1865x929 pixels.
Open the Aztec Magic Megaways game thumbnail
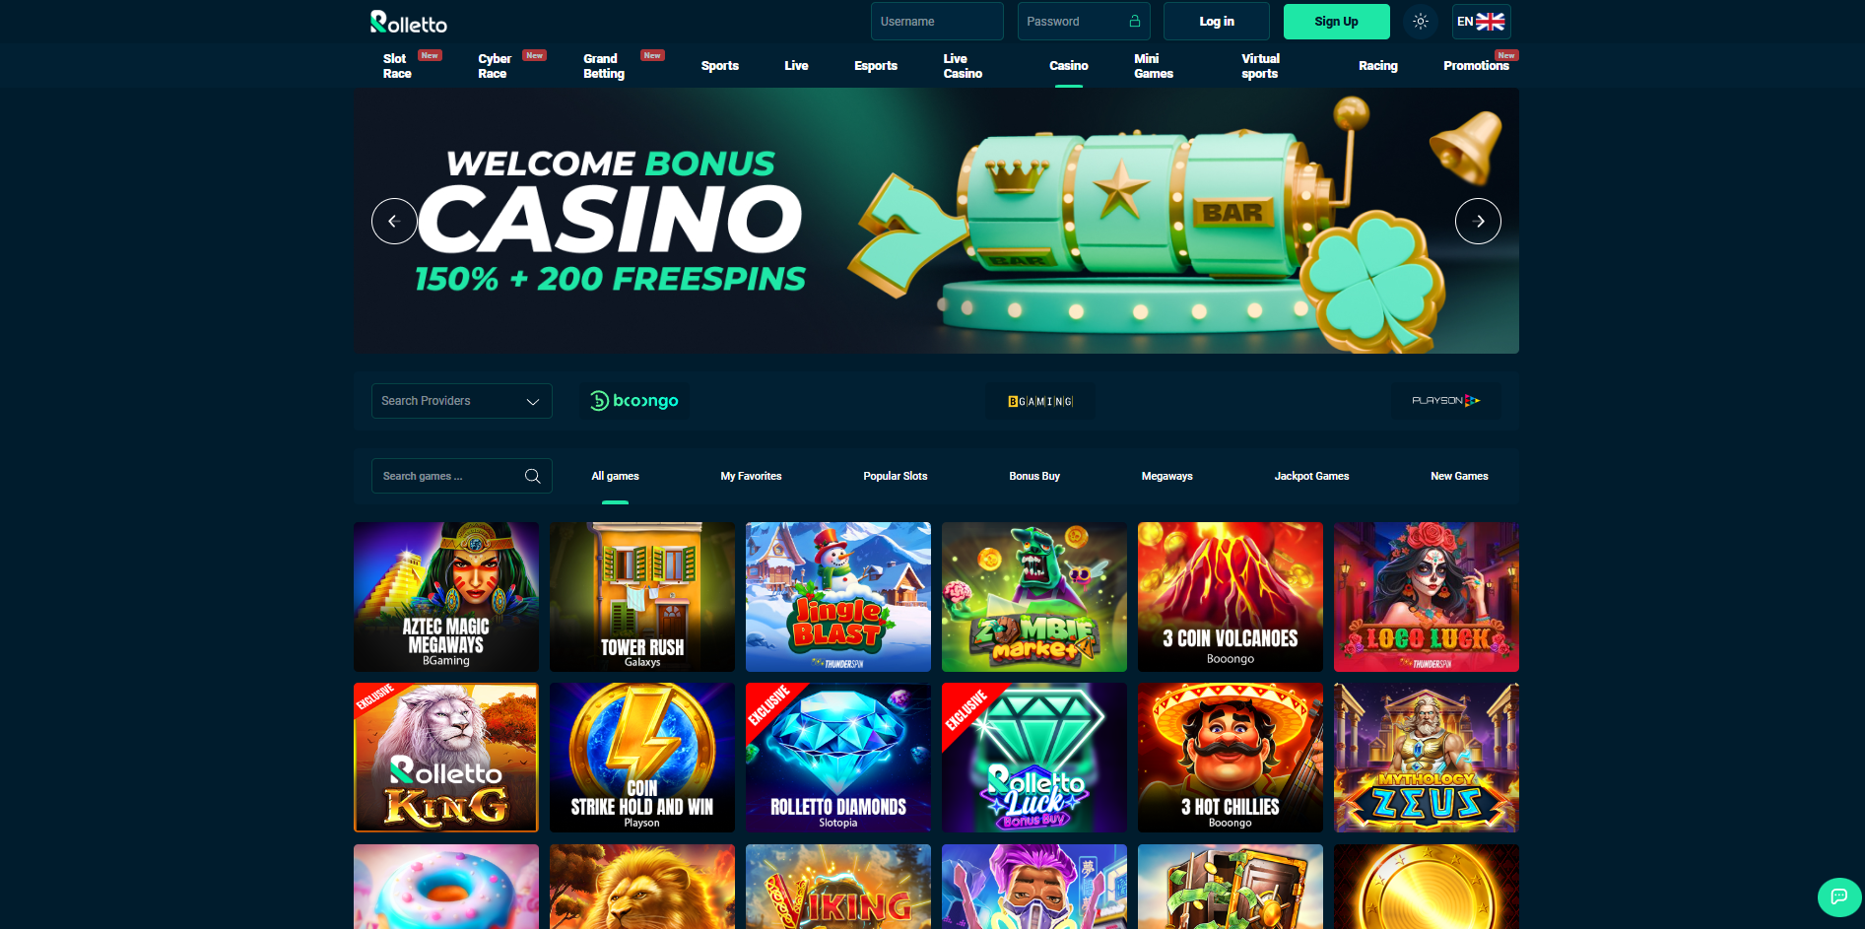click(446, 597)
